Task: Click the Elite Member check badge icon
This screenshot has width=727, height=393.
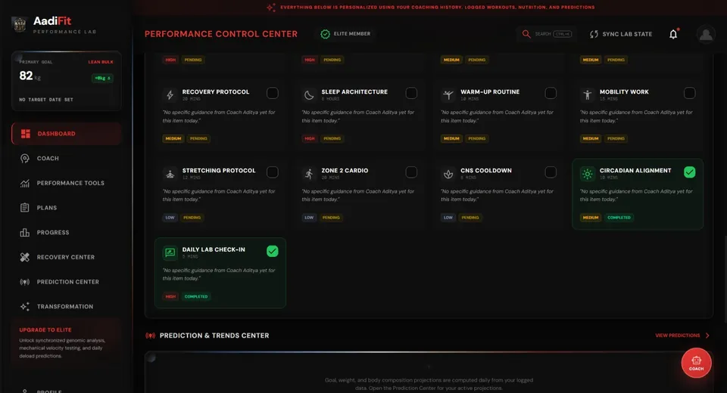Action: (326, 34)
